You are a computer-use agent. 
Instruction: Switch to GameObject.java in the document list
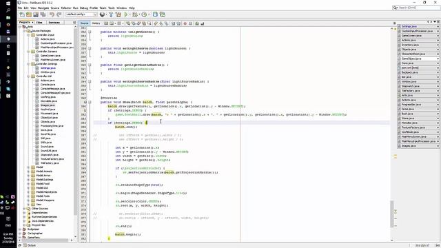418,59
